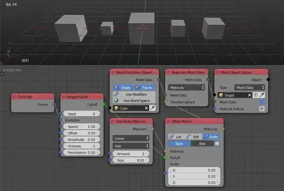The width and height of the screenshot is (284, 191).
Task: Click the Object output socket
Action: [268, 80]
